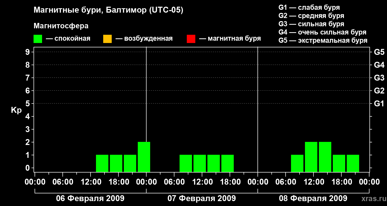
Task: Click the 'G4 — очень сильная буря' legend line
Action: [322, 32]
